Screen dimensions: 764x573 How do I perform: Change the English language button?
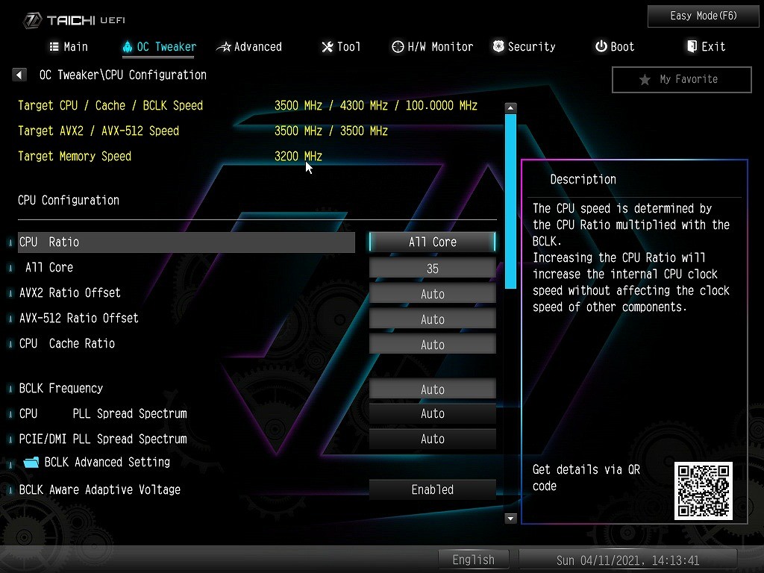pos(474,560)
